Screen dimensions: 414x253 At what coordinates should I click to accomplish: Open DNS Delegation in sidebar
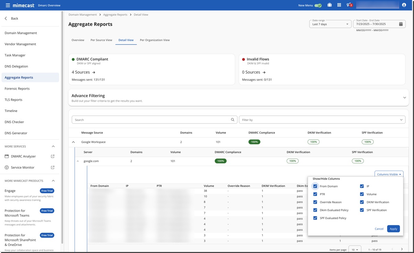coord(16,66)
